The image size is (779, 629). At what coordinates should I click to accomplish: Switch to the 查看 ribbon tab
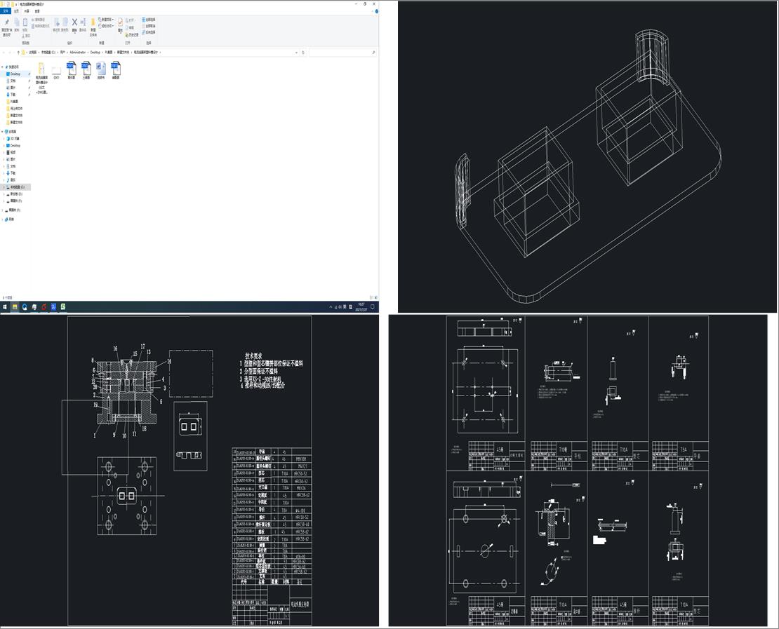tap(37, 11)
